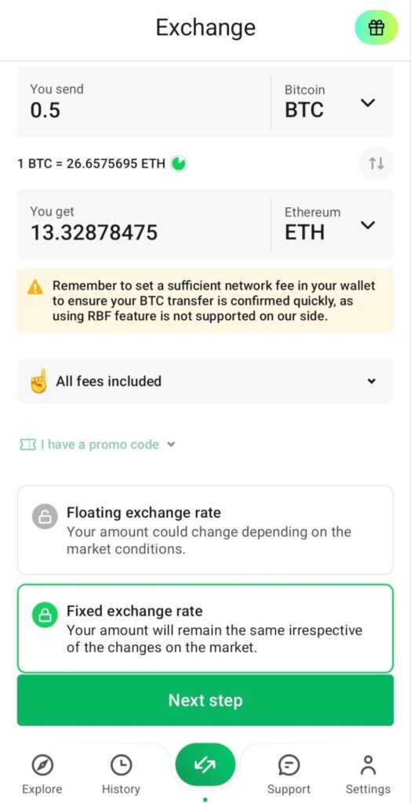Open the gift rewards icon
Screen dimensions: 411x803
tap(376, 27)
